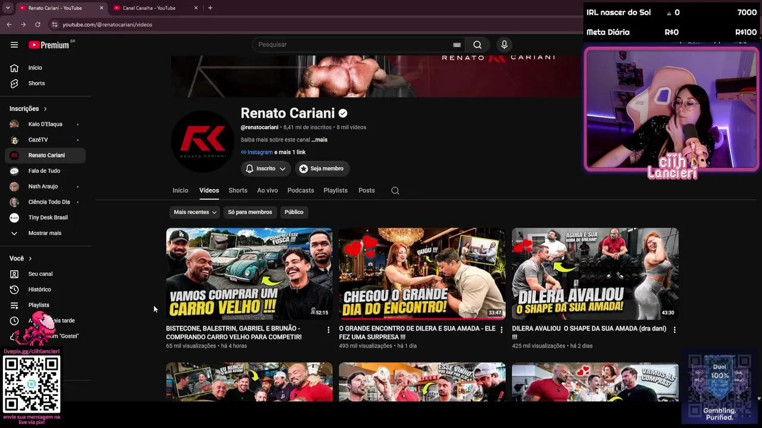Screen dimensions: 762x428
Task: Click the browser address bar URL
Action: point(107,24)
